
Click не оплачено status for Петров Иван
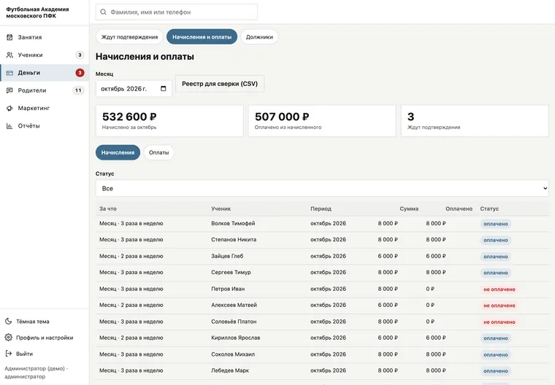pyautogui.click(x=499, y=289)
